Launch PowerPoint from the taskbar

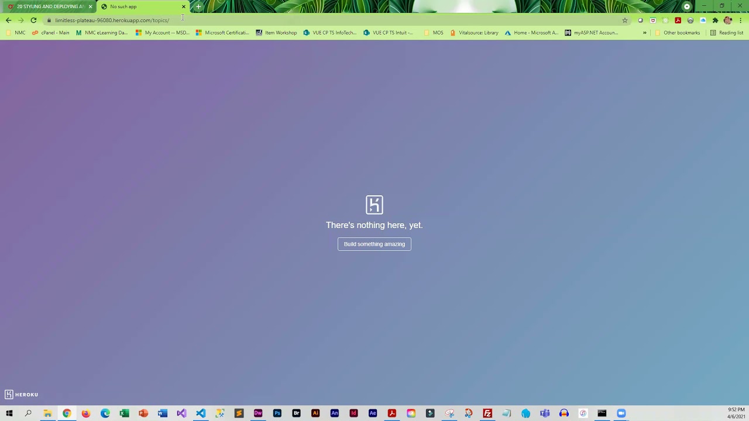click(x=143, y=413)
